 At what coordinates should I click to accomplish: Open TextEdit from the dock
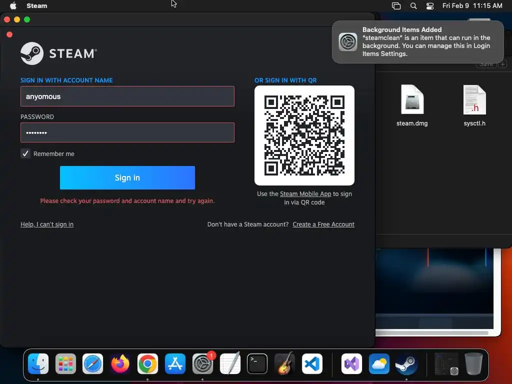[230, 363]
